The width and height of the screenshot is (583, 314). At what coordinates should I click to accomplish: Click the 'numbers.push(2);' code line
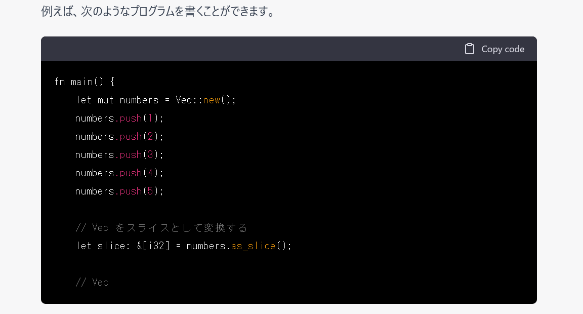(x=119, y=136)
